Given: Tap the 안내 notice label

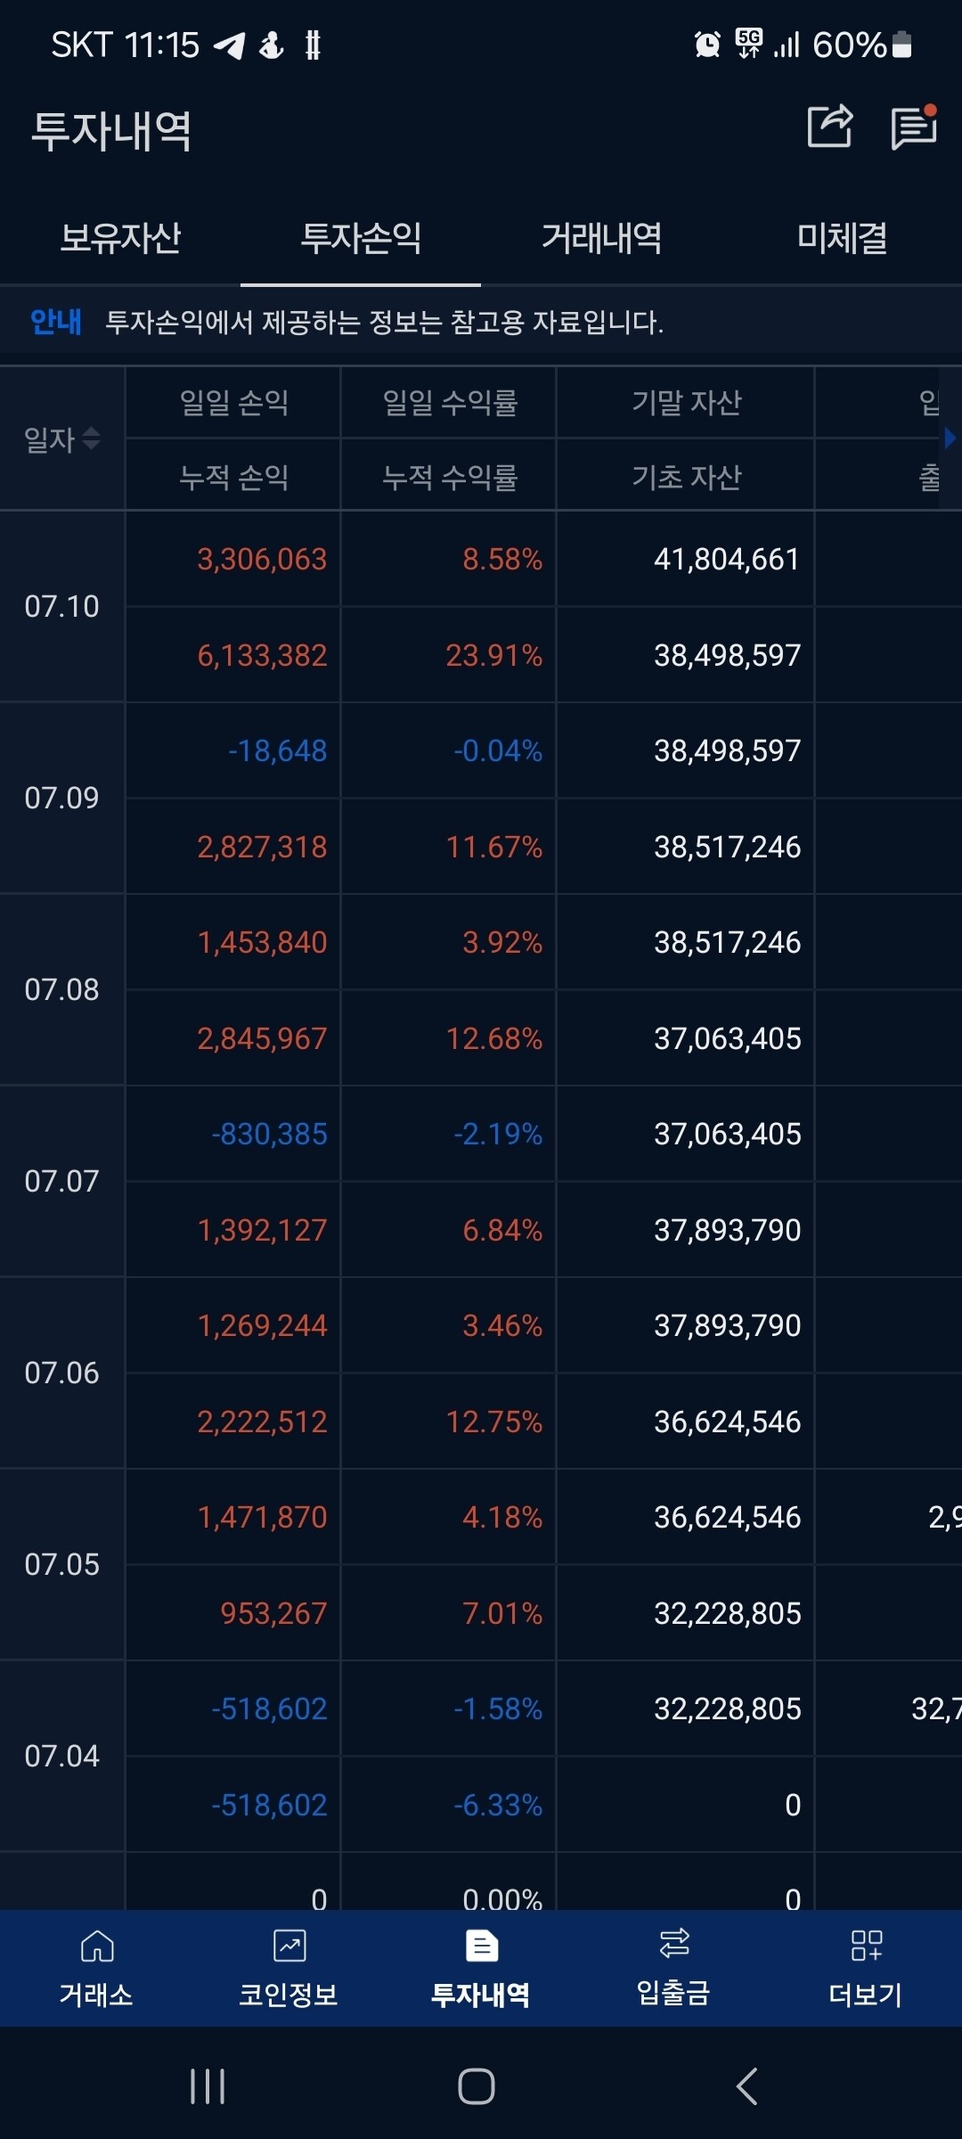Looking at the screenshot, I should [55, 322].
